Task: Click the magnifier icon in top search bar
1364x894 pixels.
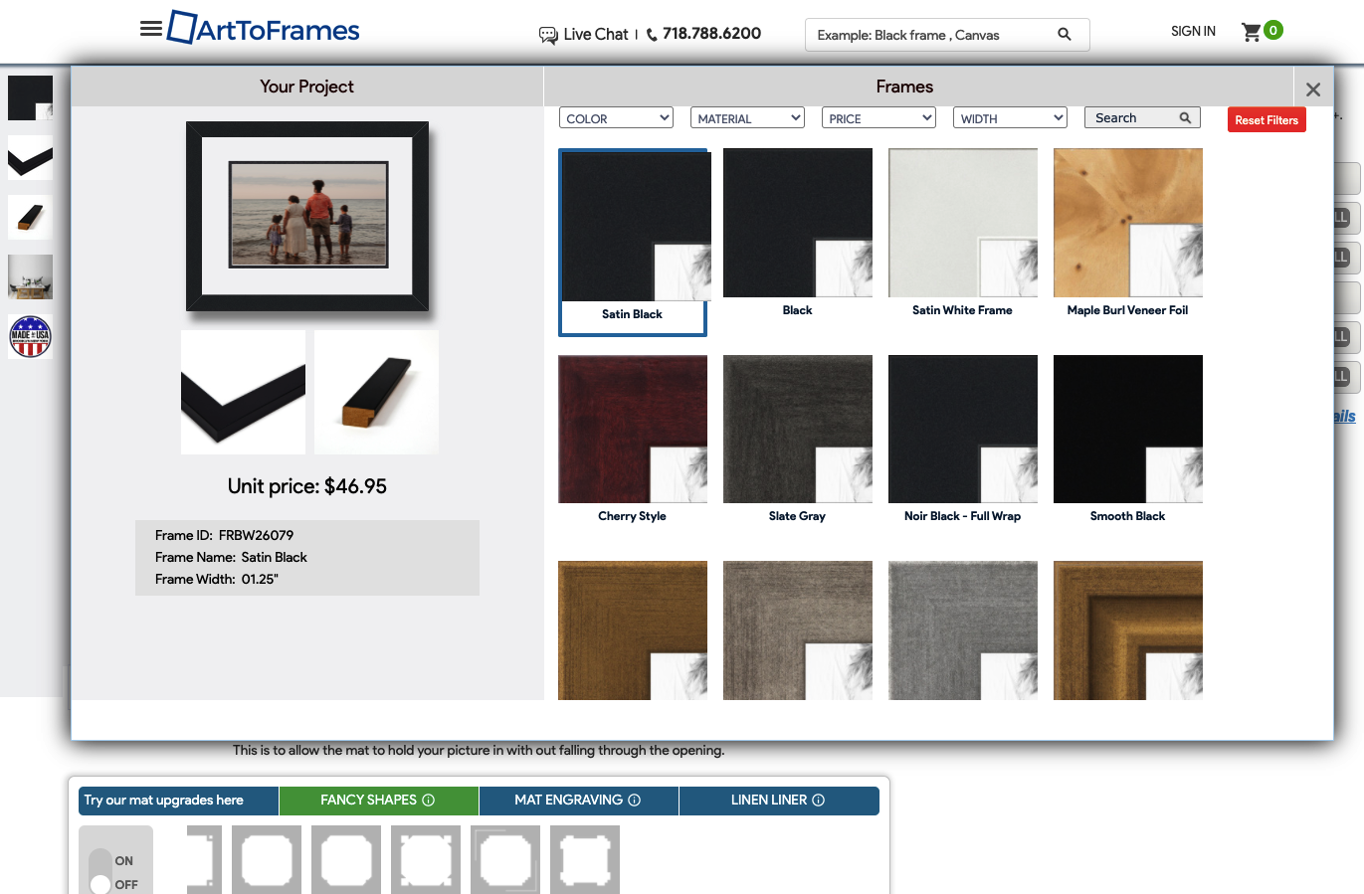Action: point(1065,35)
